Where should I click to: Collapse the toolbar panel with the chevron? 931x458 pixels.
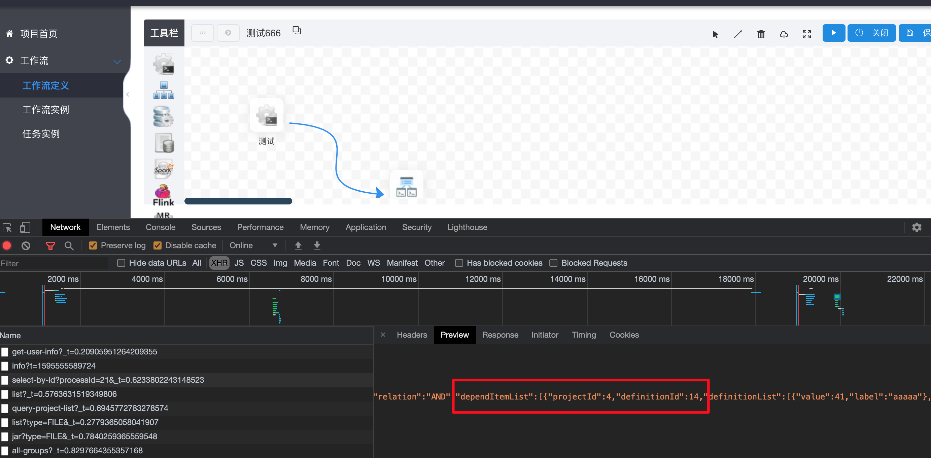128,94
